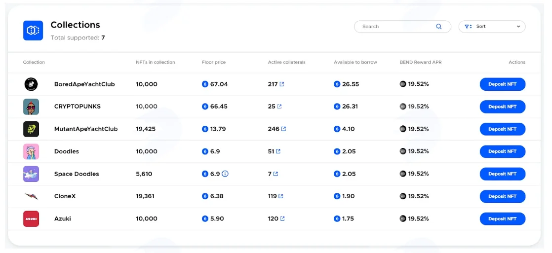
Task: Click Doodles collection avatar
Action: [x=31, y=152]
